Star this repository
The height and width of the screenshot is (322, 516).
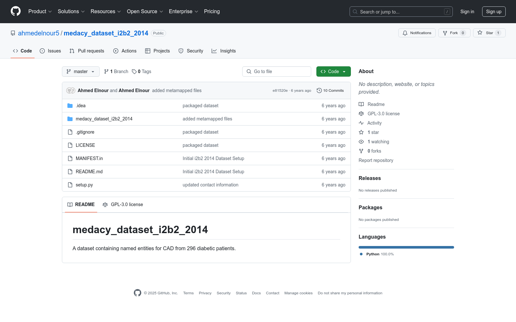tap(489, 33)
